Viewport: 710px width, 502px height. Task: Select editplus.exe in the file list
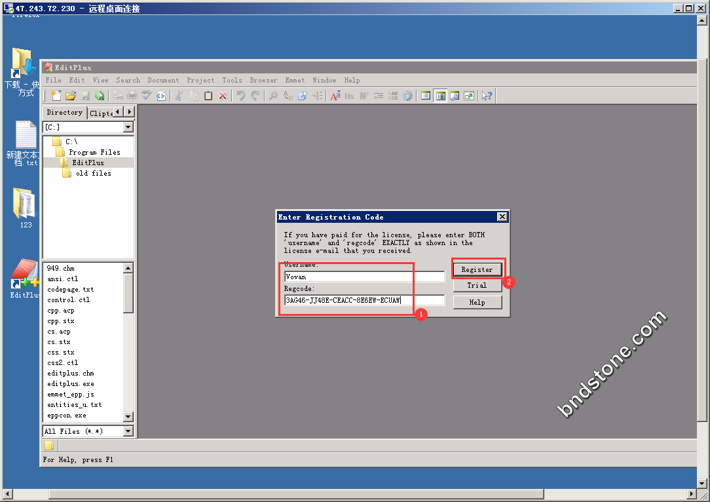pos(70,383)
